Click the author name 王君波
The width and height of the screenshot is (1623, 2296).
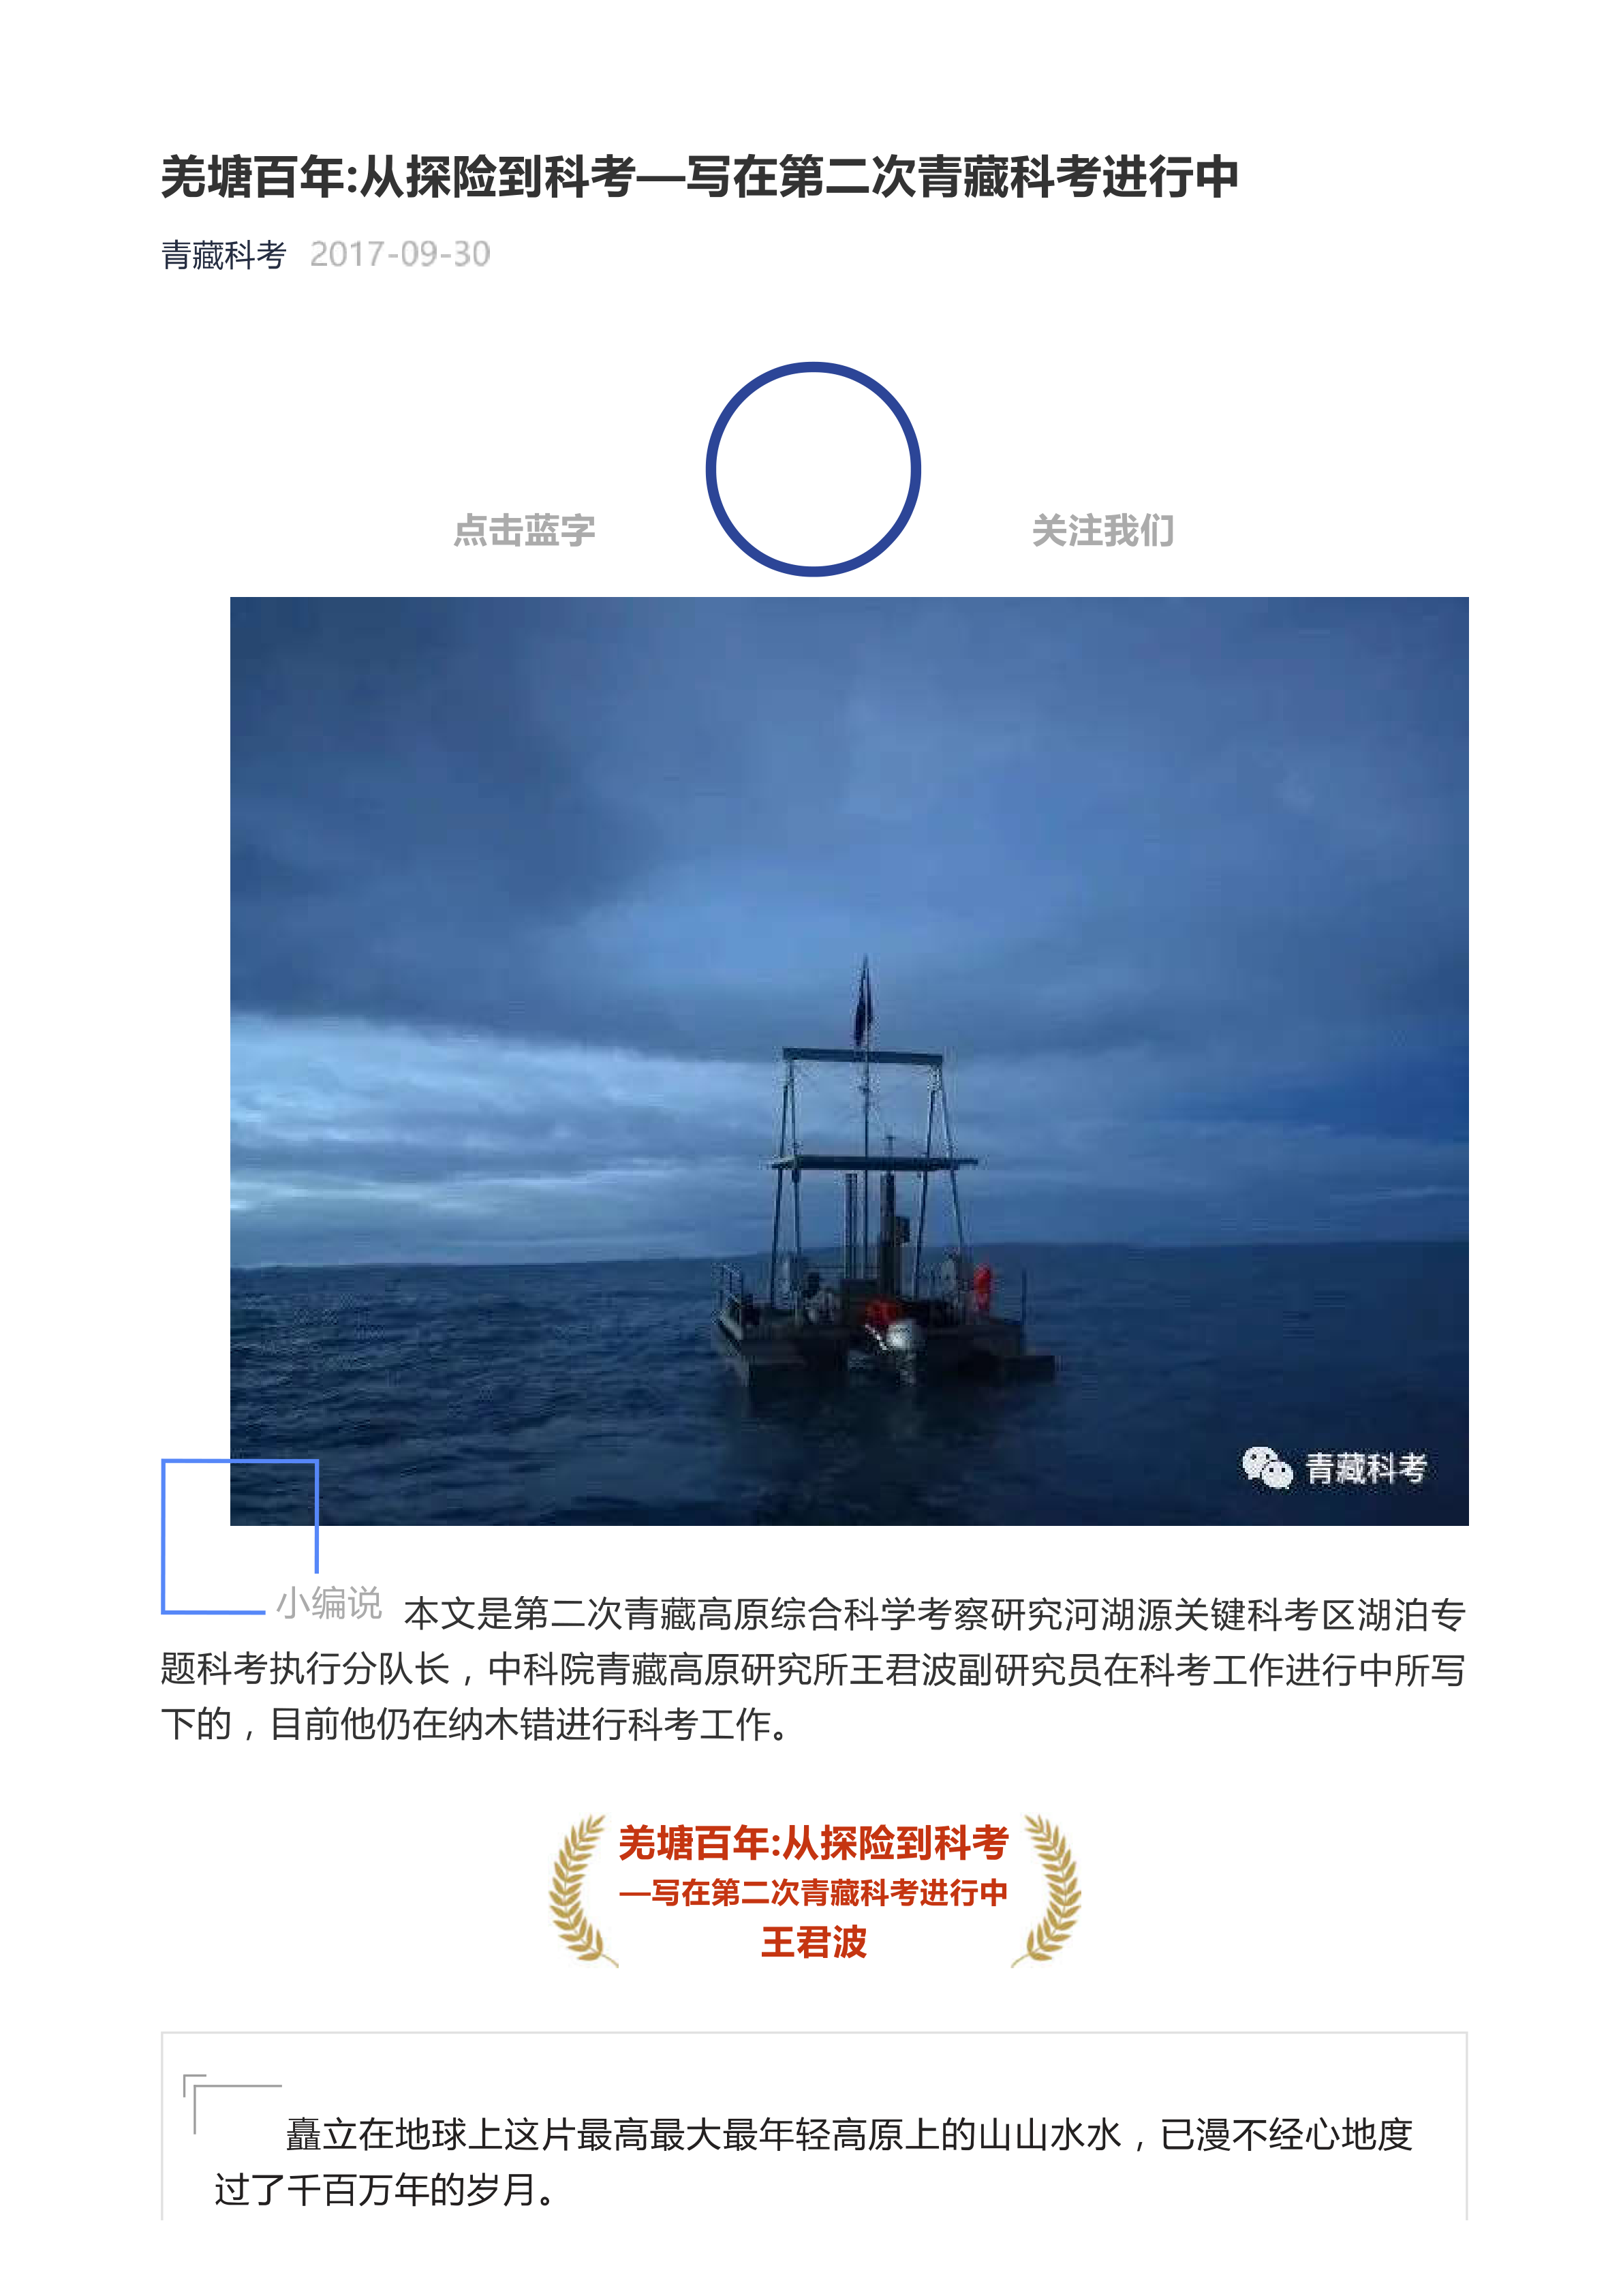[813, 1942]
